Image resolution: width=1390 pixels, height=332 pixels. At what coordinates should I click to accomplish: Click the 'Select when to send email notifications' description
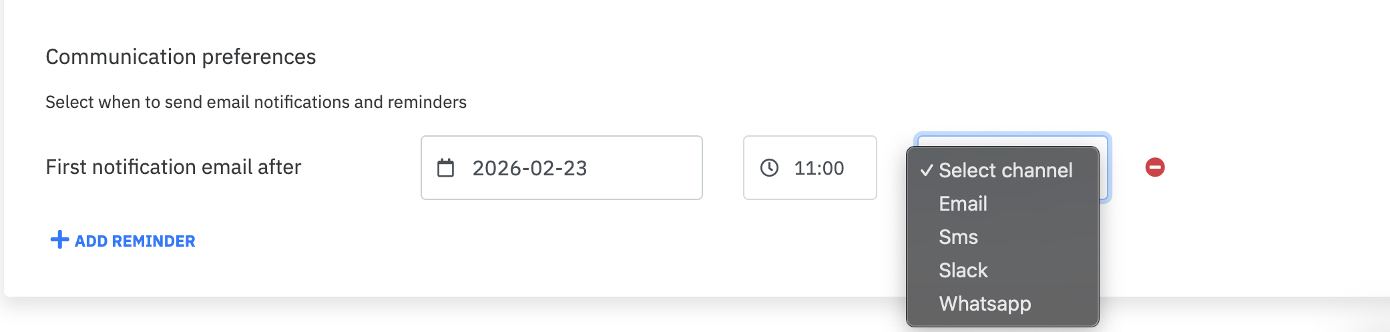pos(256,102)
